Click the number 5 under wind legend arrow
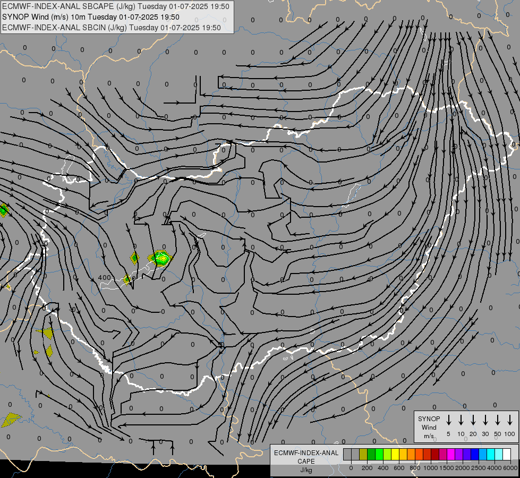The height and width of the screenshot is (478, 520). (448, 434)
